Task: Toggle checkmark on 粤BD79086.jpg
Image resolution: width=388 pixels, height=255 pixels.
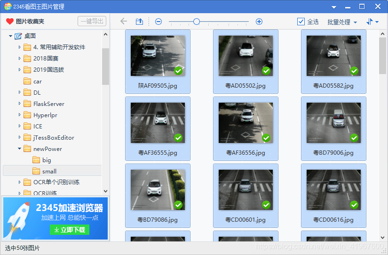Action: (x=178, y=205)
